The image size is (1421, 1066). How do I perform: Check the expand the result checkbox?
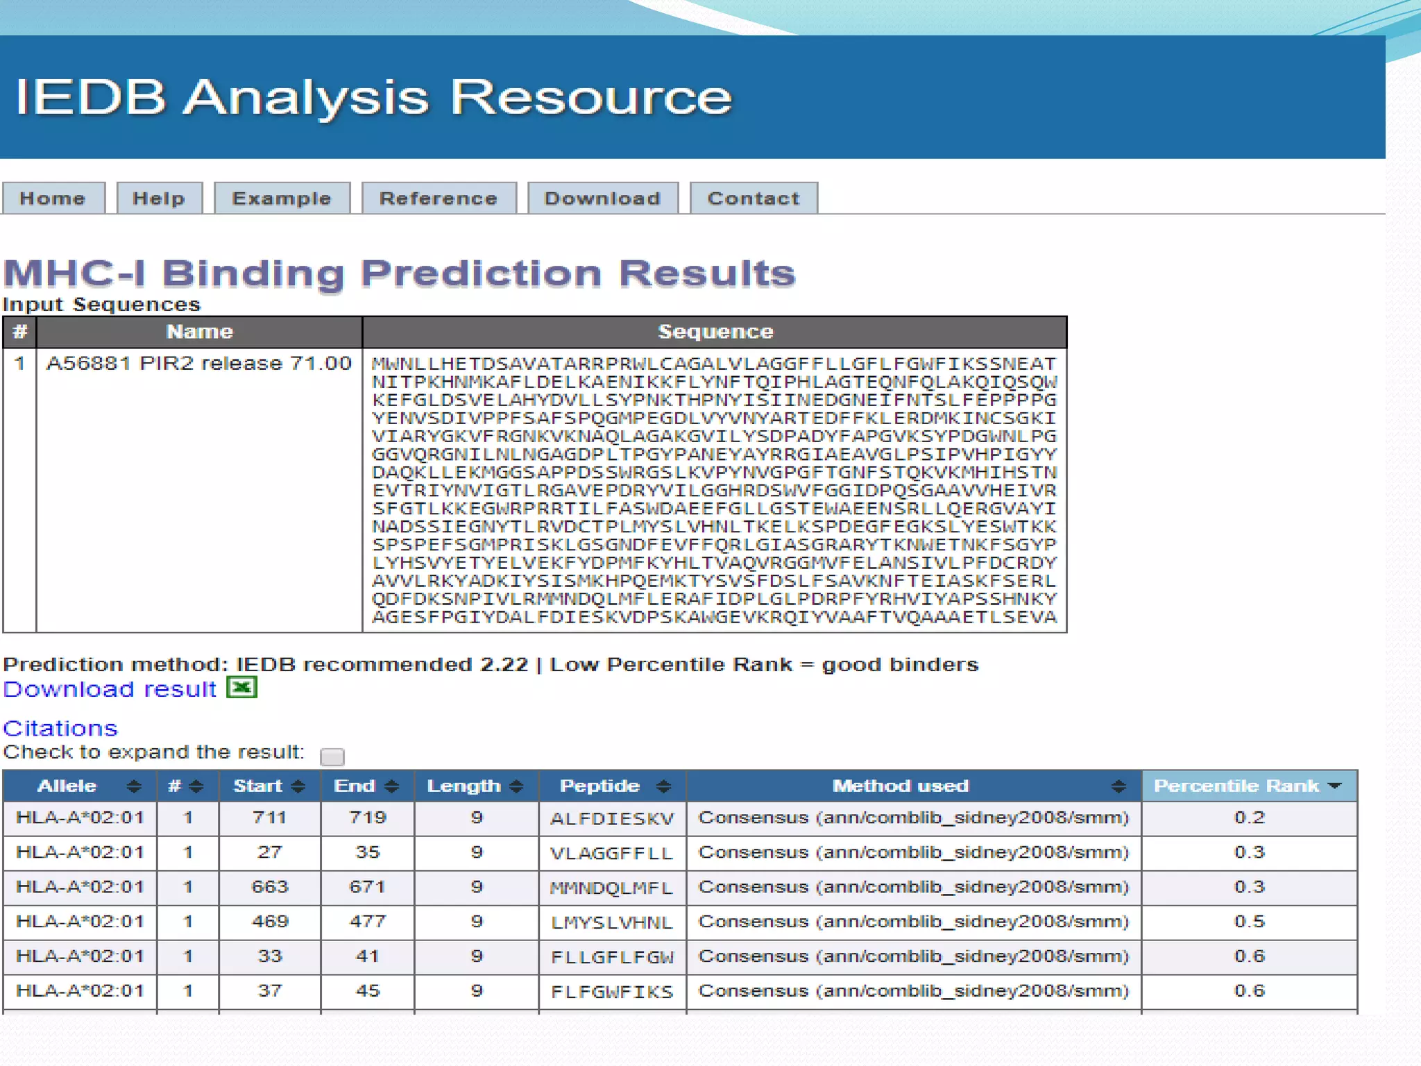point(332,756)
